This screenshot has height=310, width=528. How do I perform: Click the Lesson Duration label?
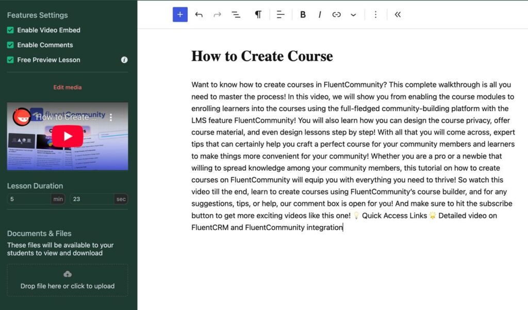pos(35,186)
